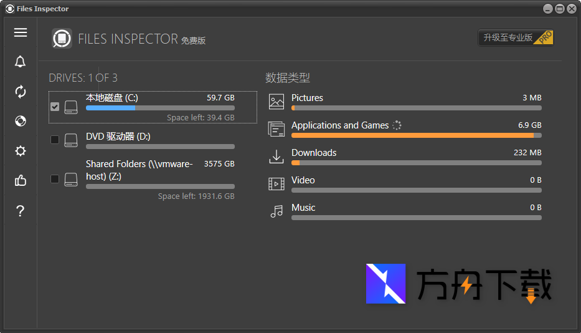Click the Shared Folders Z: drive icon
Image resolution: width=581 pixels, height=333 pixels.
(x=71, y=180)
